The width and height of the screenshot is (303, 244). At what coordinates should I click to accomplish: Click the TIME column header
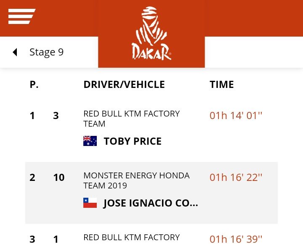coord(222,85)
